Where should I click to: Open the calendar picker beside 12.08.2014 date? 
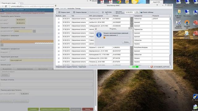point(137,12)
